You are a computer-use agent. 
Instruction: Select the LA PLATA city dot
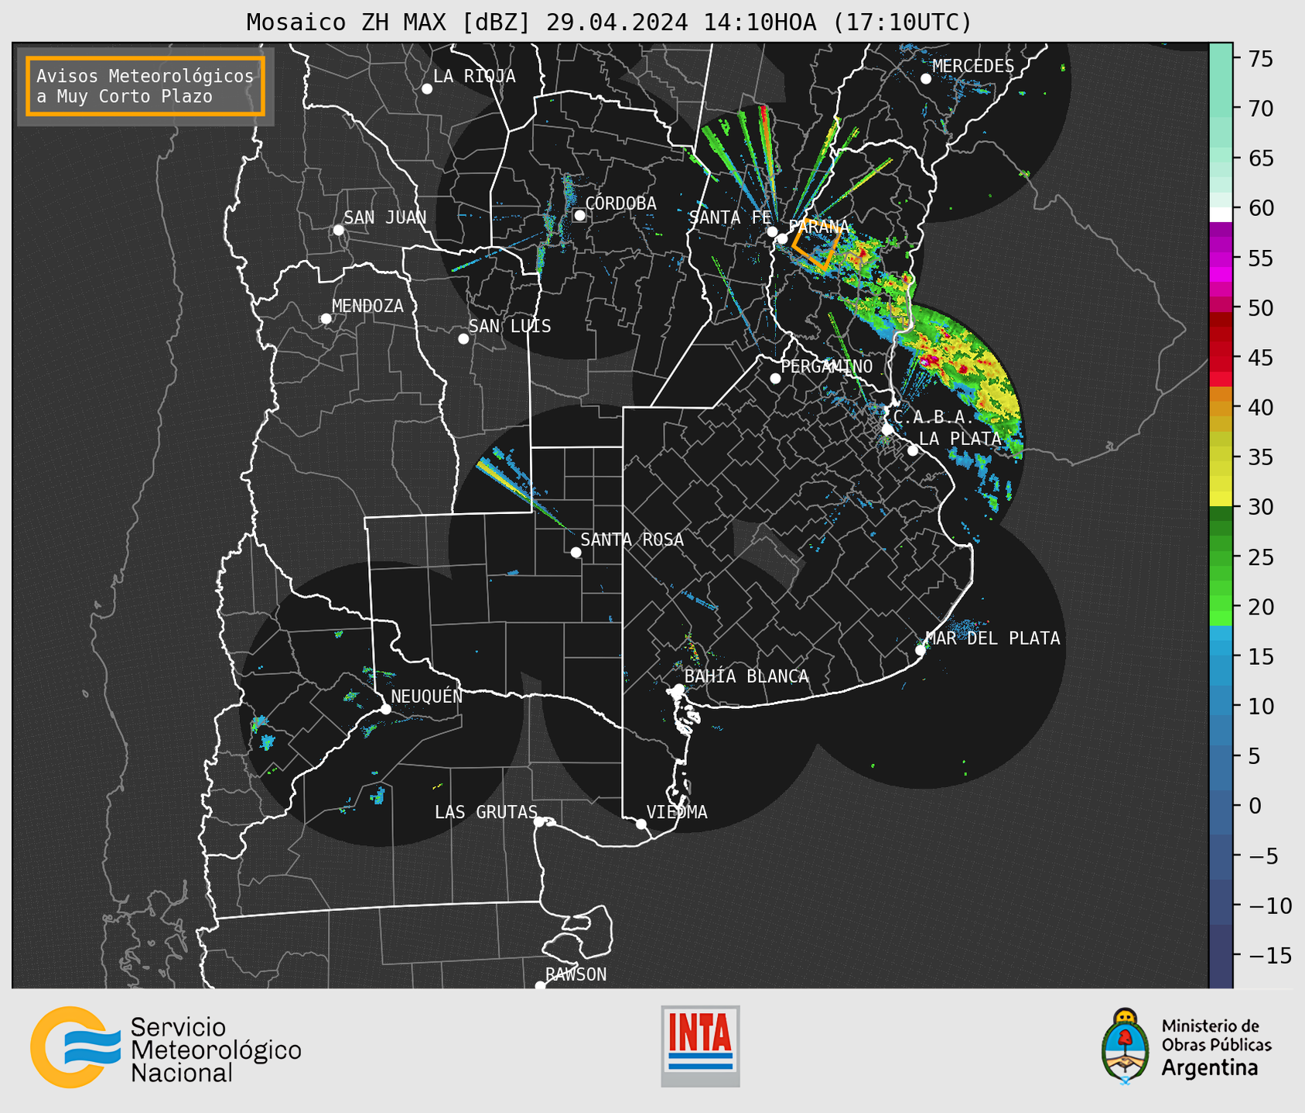[913, 450]
